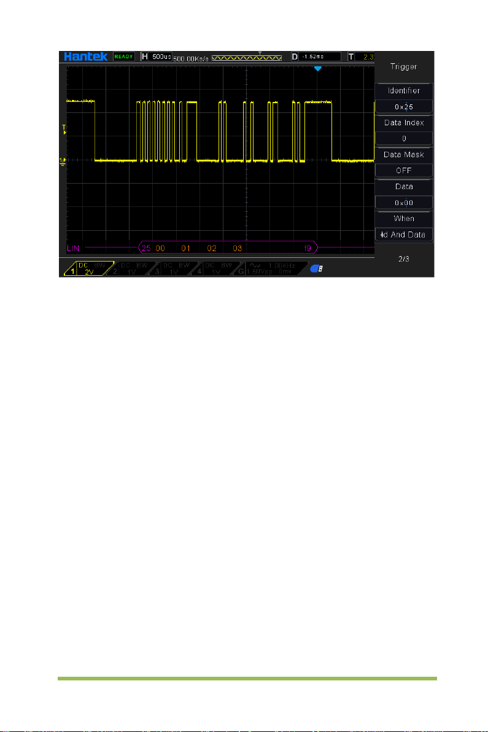Click the yellow T trigger level marker
The width and height of the screenshot is (488, 732).
64,130
